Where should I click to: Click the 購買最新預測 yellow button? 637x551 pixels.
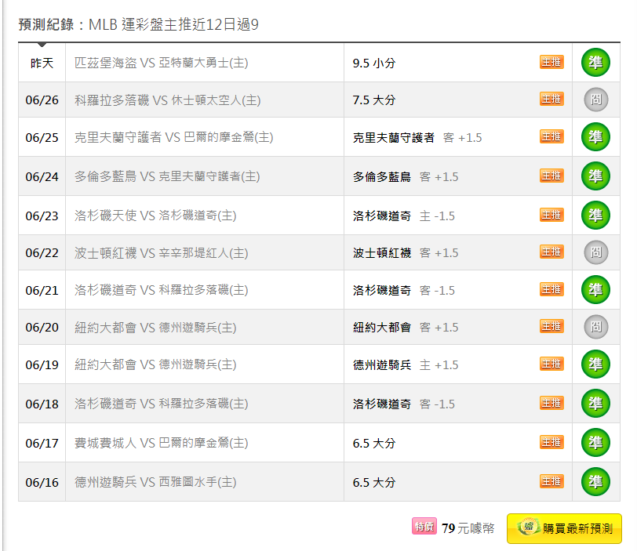click(564, 528)
